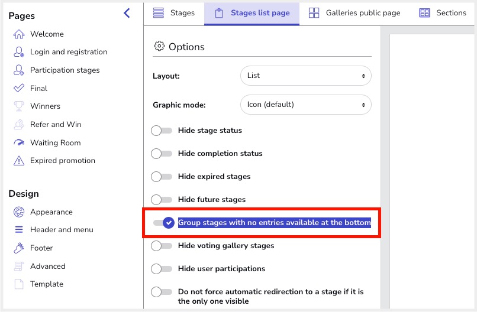
Task: Open Refer and Win page
Action: (x=56, y=125)
